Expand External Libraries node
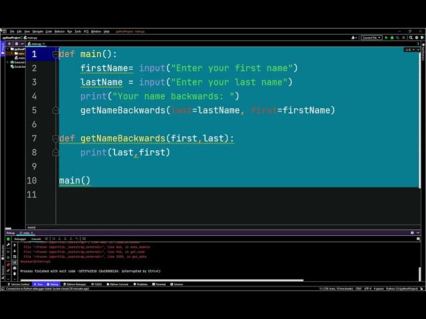426x319 pixels. click(x=7, y=62)
